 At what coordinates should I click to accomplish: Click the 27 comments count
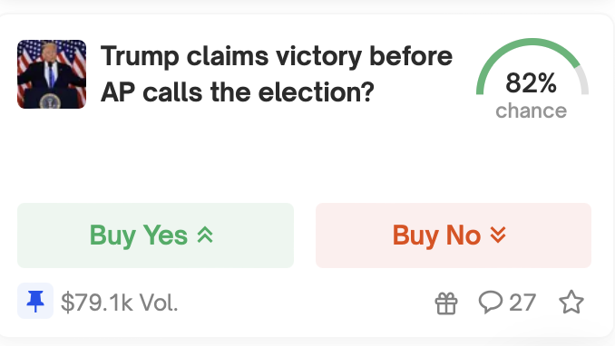point(522,303)
